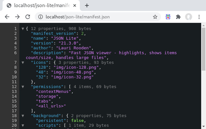Select the localhost/json-lite/manifest tab
Screen dimensions: 206x129
39,5
